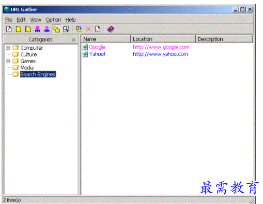
Task: Click the Yahoo! entry globe icon
Action: [85, 54]
